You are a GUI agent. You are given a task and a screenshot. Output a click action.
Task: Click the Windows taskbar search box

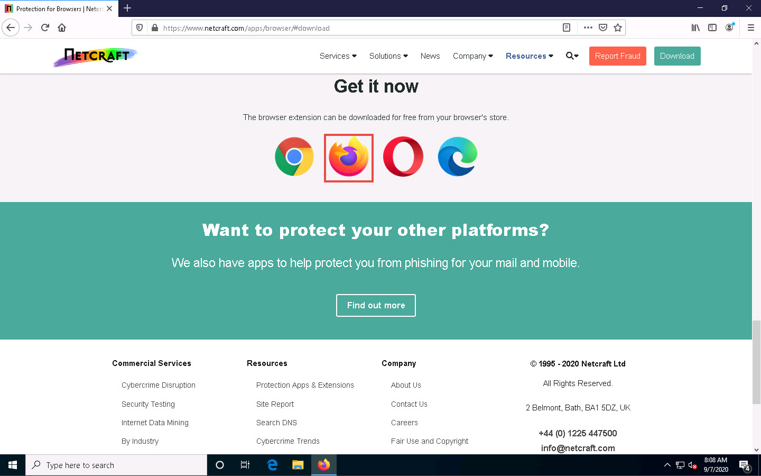tap(116, 465)
